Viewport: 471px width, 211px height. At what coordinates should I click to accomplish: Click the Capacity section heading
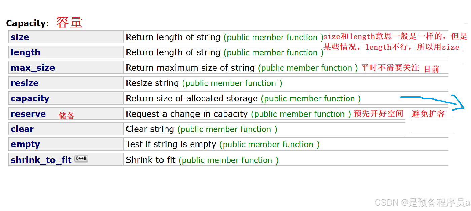[x=26, y=23]
